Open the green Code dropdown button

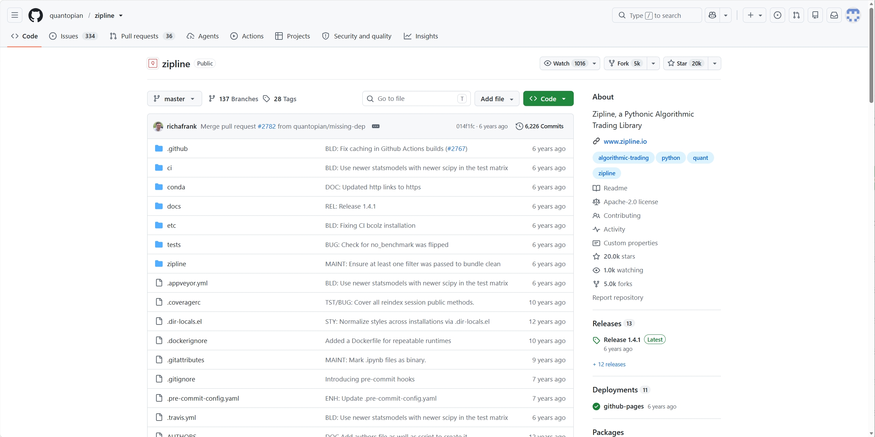(548, 98)
